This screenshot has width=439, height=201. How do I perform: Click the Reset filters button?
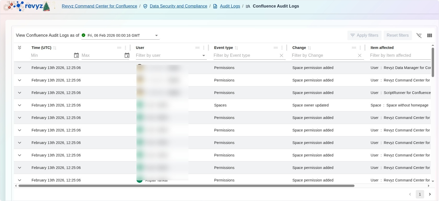coord(398,35)
